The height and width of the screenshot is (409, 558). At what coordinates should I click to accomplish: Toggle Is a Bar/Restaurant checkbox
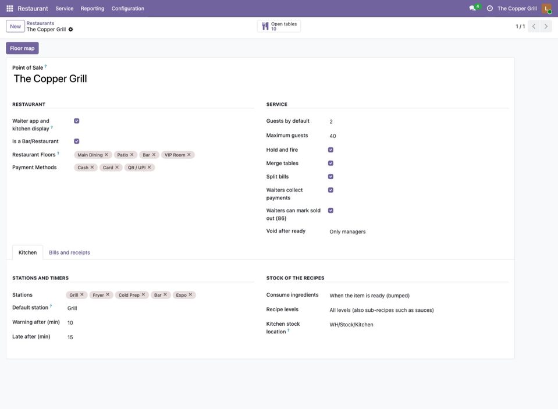coord(76,141)
